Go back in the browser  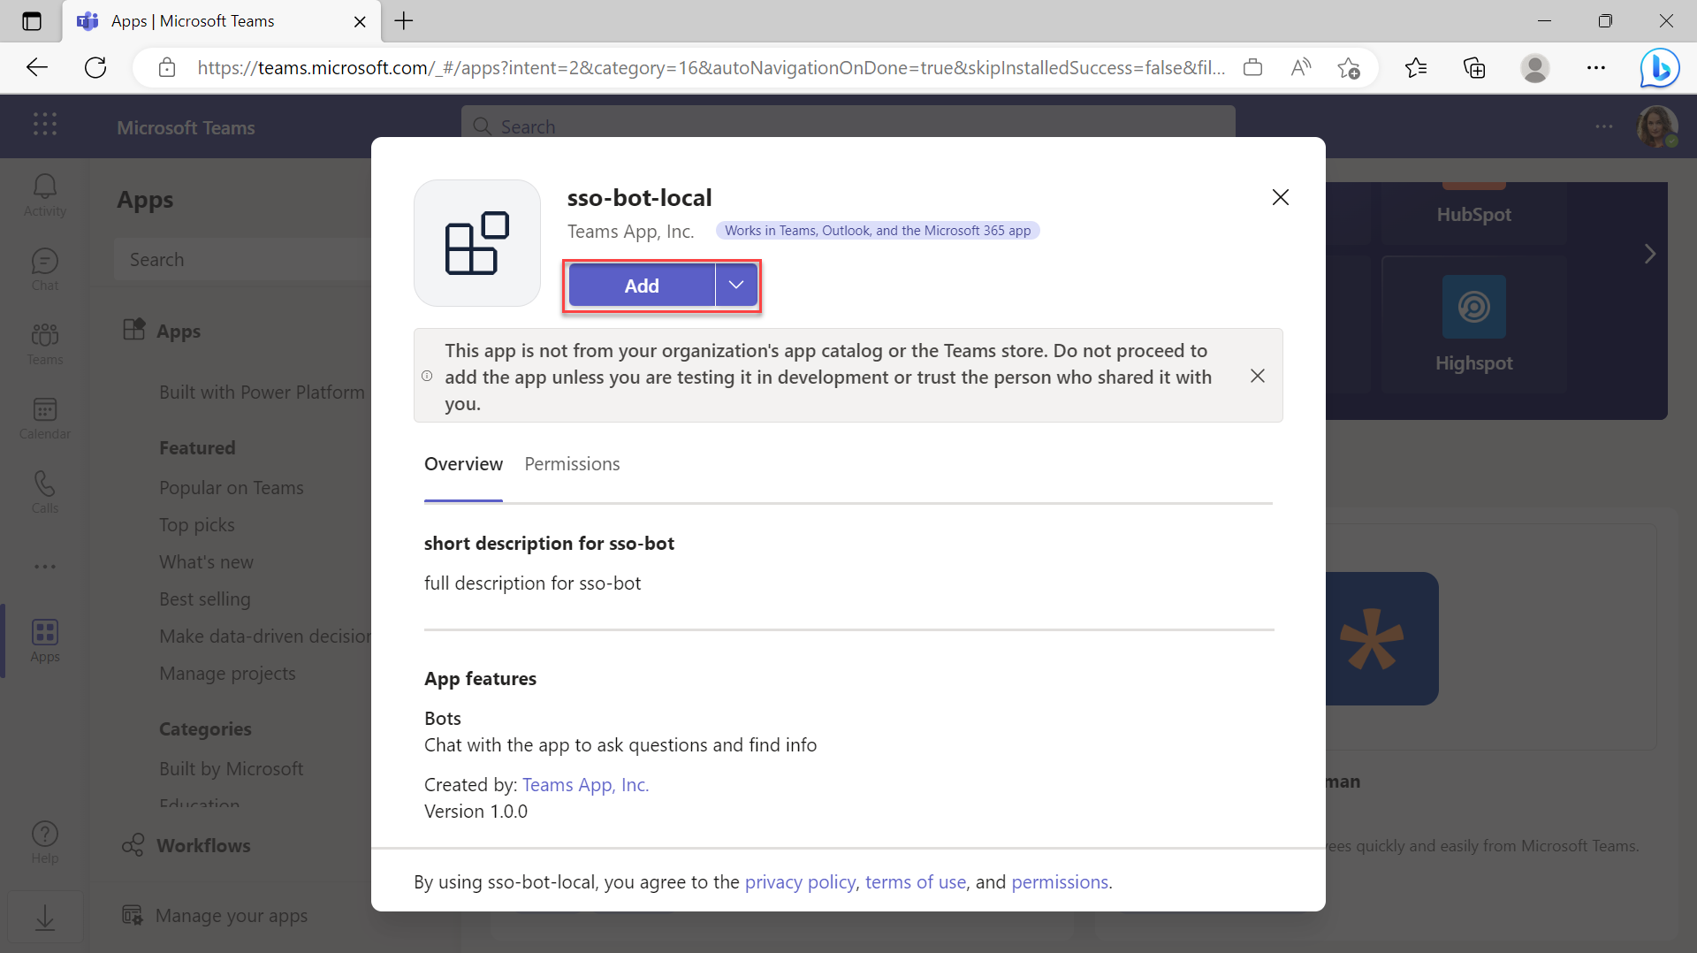pos(37,67)
